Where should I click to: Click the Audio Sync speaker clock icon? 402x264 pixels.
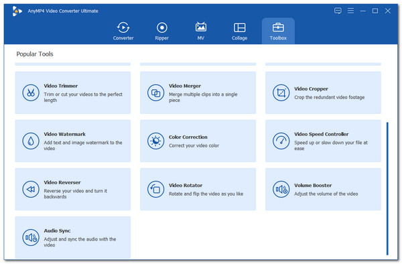point(31,237)
